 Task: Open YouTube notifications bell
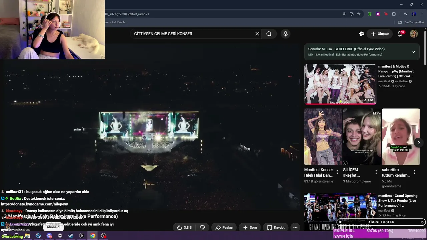pyautogui.click(x=400, y=34)
